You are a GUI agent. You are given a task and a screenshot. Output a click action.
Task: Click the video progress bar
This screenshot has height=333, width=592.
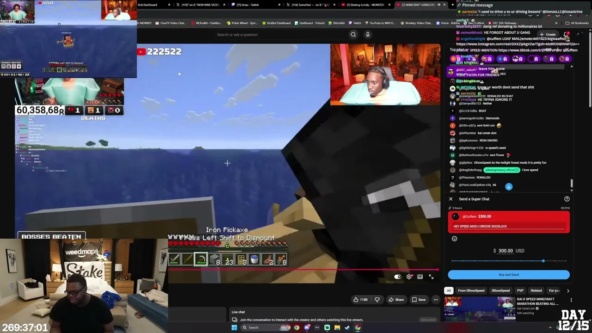[303, 269]
